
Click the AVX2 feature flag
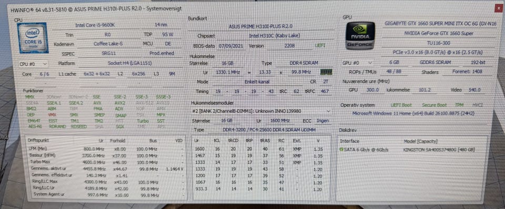tap(120, 103)
